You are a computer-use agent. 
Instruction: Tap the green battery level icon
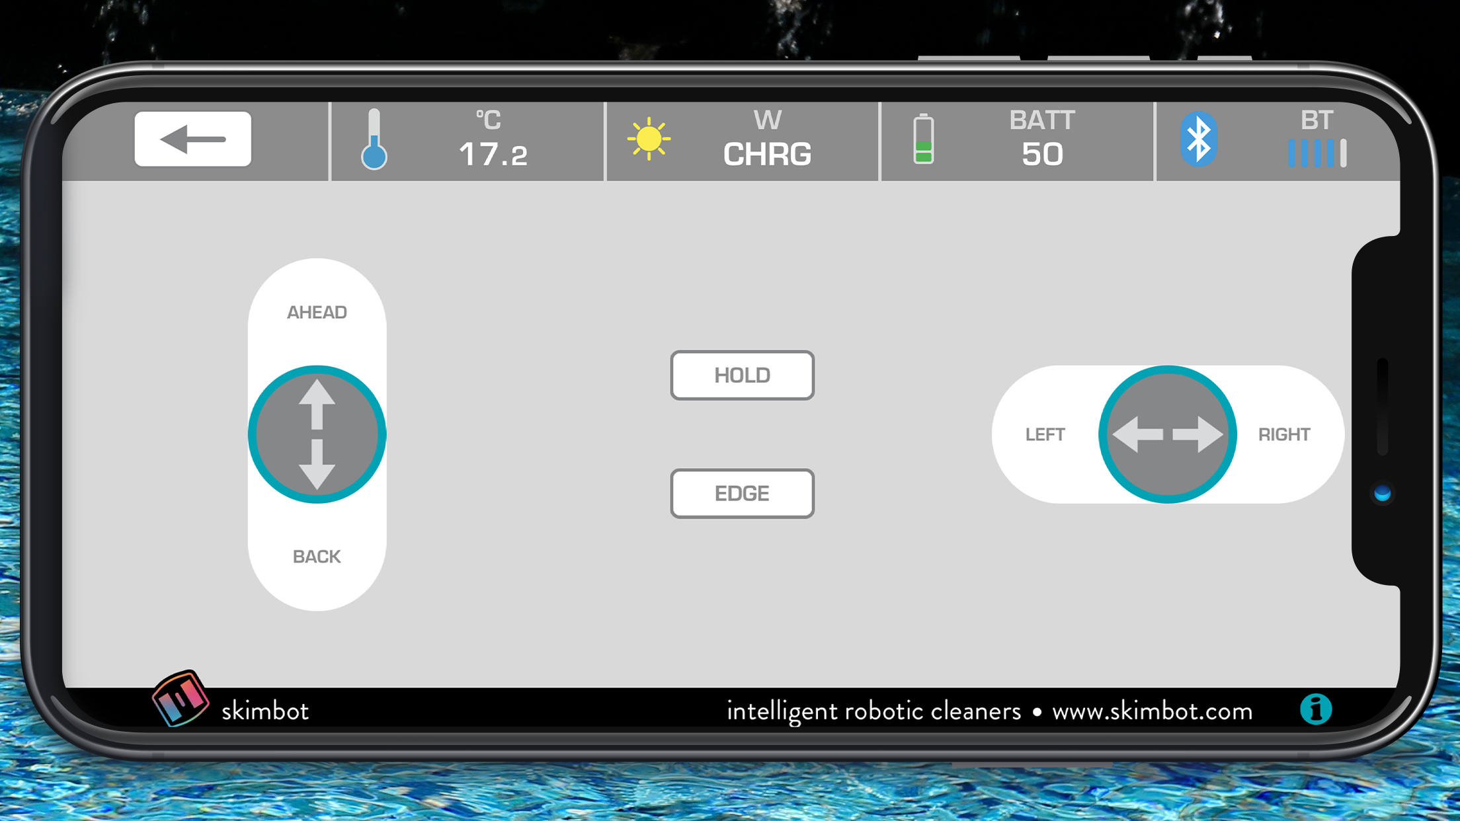point(923,139)
